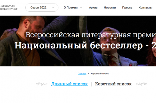Go to the Новости section
Image resolution: width=156 pixels, height=103 pixels.
pyautogui.click(x=110, y=7)
